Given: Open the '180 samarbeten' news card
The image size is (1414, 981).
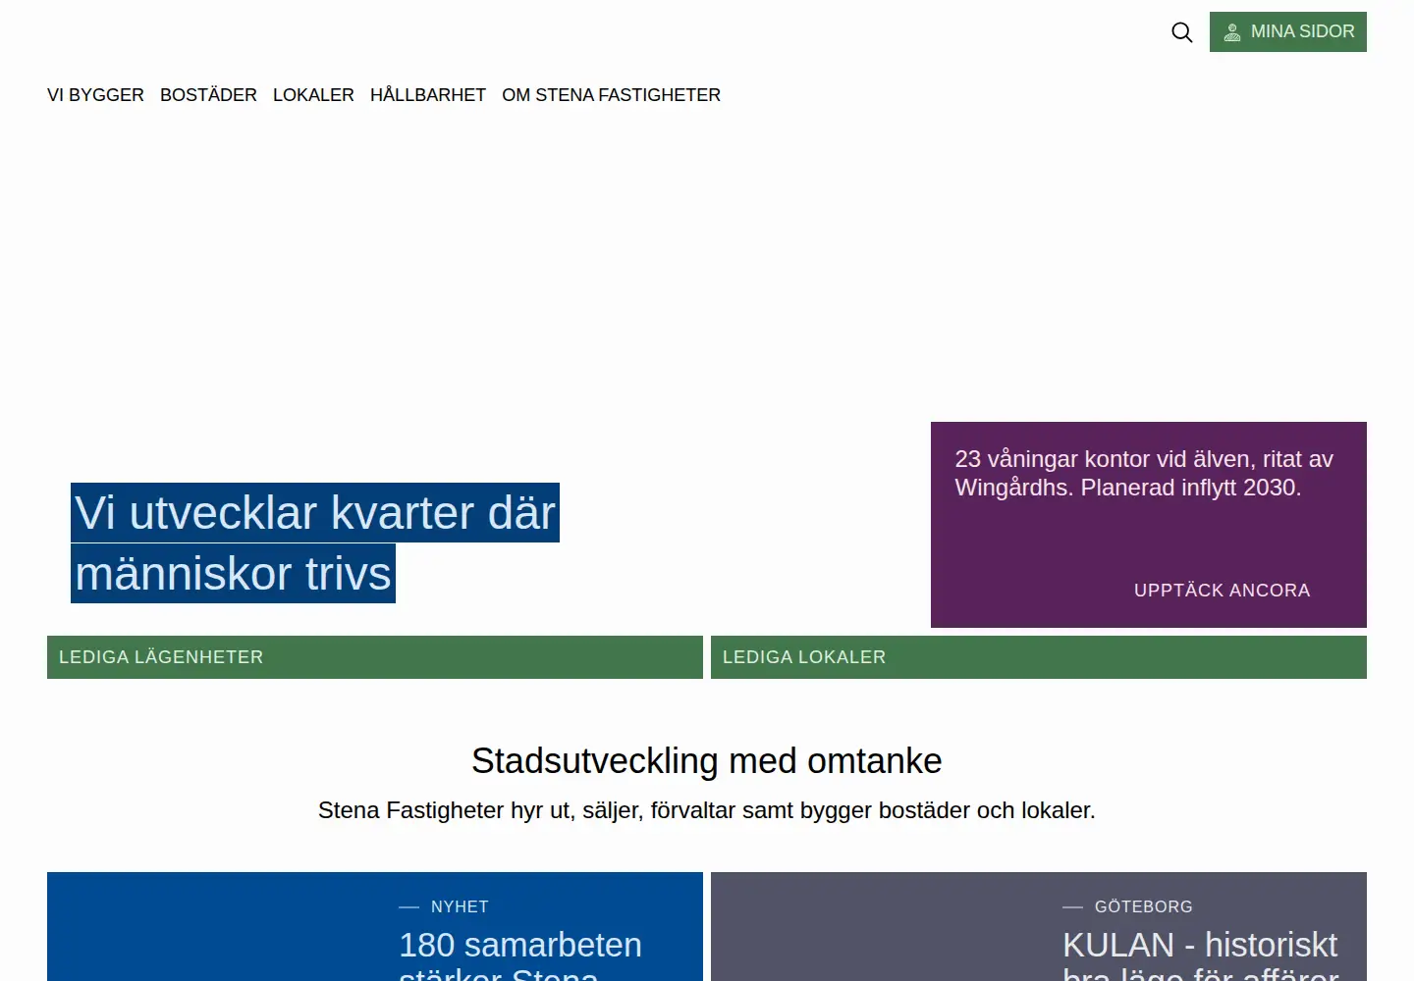Looking at the screenshot, I should tap(375, 927).
